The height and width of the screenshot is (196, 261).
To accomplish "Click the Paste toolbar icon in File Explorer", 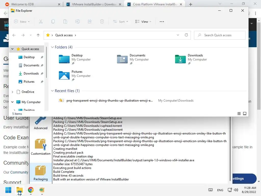I will click(65, 21).
